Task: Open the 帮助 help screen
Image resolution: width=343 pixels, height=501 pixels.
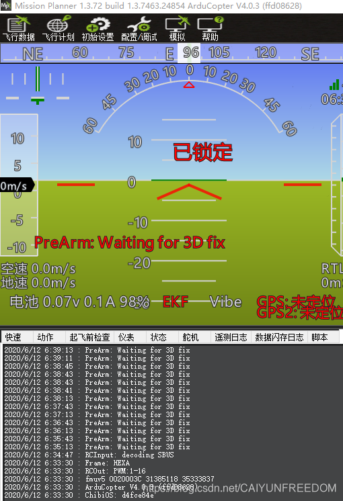Action: (211, 29)
